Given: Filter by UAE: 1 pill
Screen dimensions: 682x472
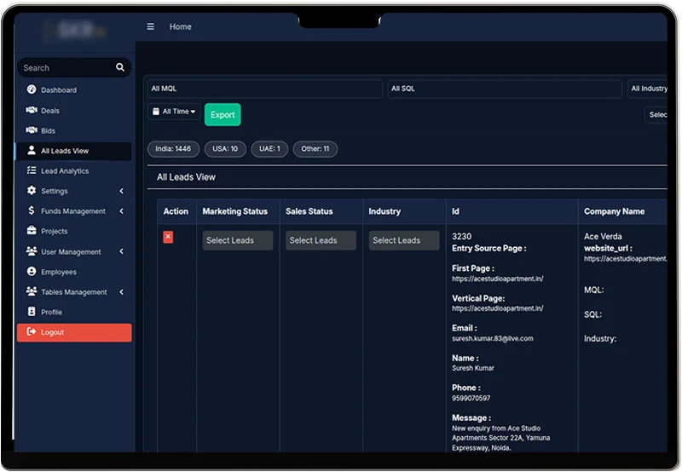Looking at the screenshot, I should pyautogui.click(x=269, y=149).
